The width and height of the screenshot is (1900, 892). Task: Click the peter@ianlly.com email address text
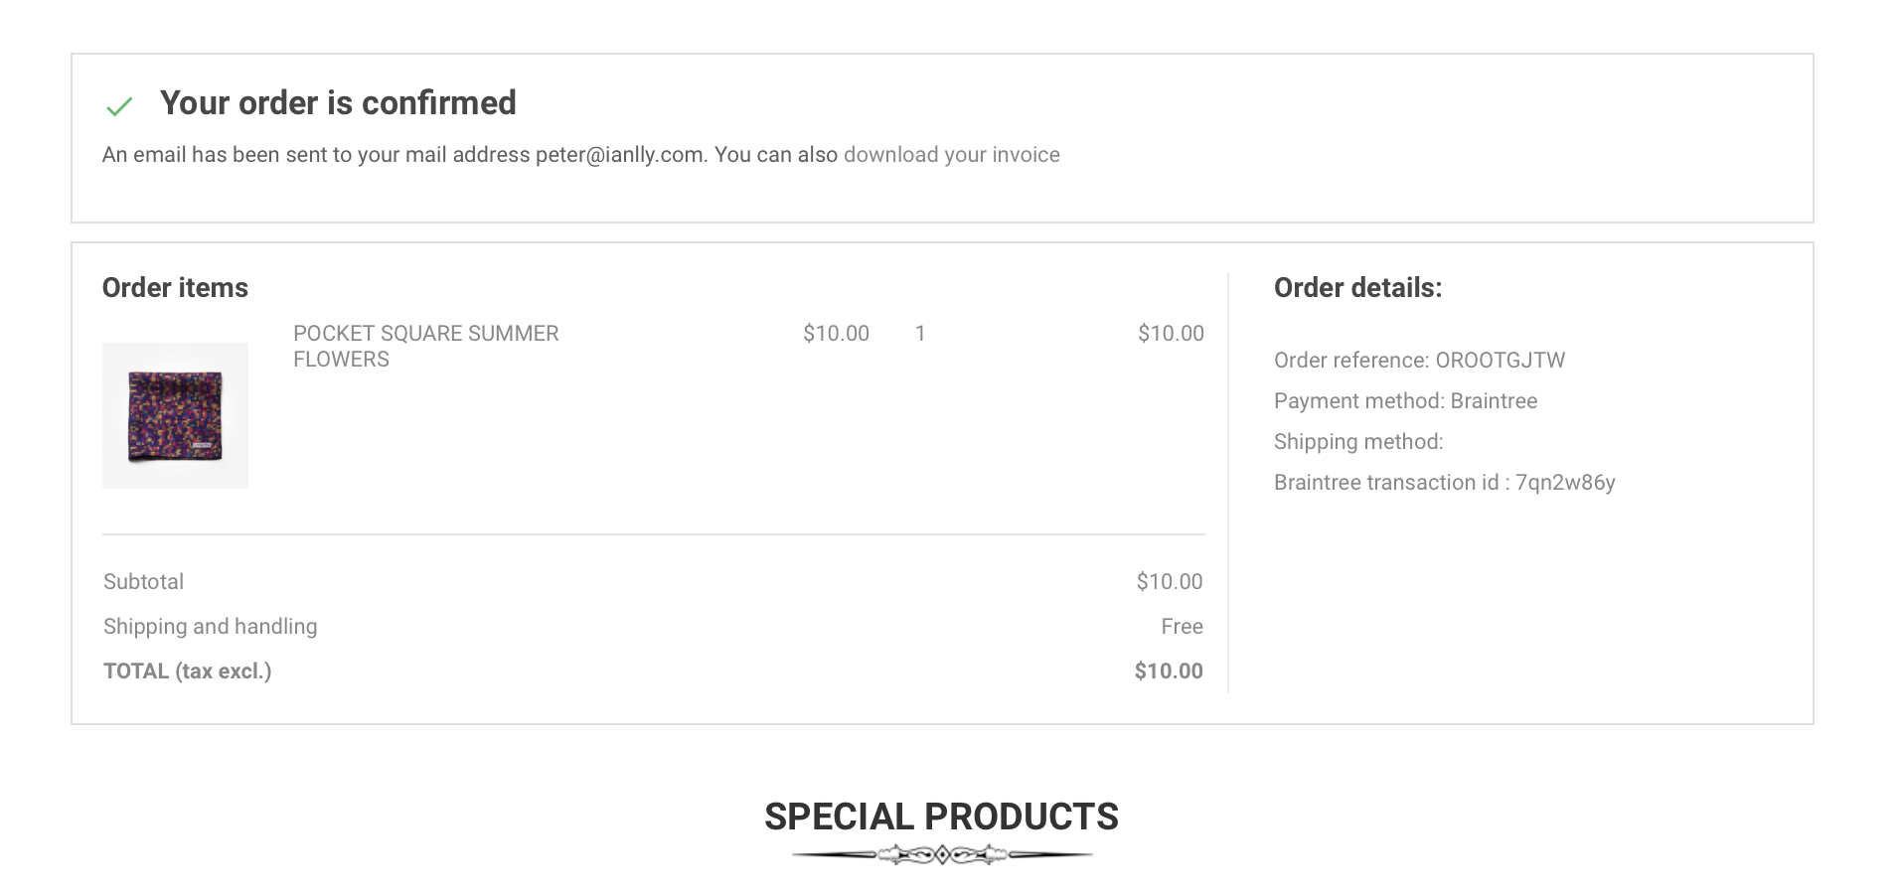pyautogui.click(x=619, y=155)
